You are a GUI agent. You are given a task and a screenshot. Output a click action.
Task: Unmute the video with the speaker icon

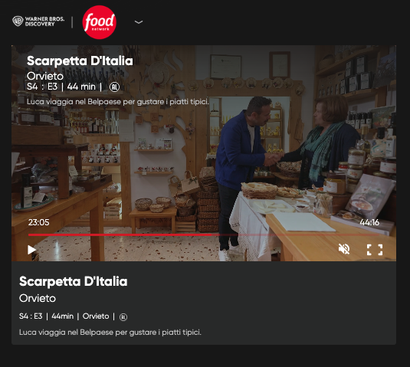pos(344,249)
